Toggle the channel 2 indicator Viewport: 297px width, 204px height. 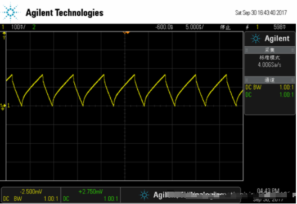coord(34,27)
